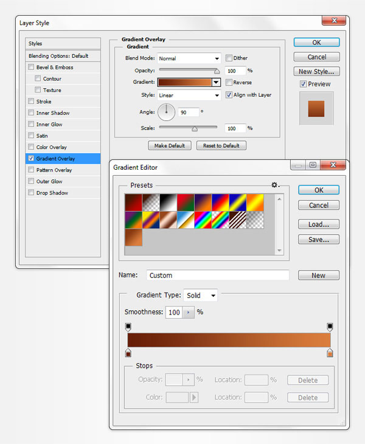
Task: Click the Make Default button
Action: pyautogui.click(x=170, y=145)
